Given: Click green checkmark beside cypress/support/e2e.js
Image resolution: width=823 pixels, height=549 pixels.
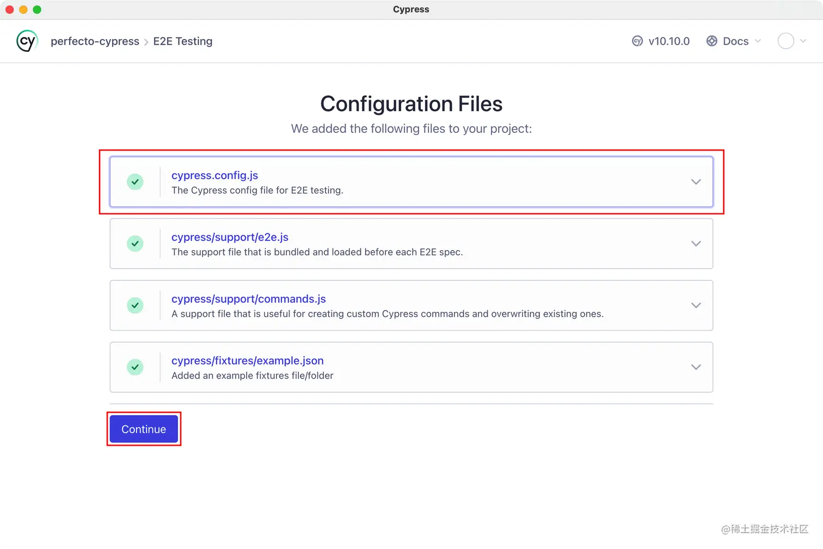Looking at the screenshot, I should [135, 243].
